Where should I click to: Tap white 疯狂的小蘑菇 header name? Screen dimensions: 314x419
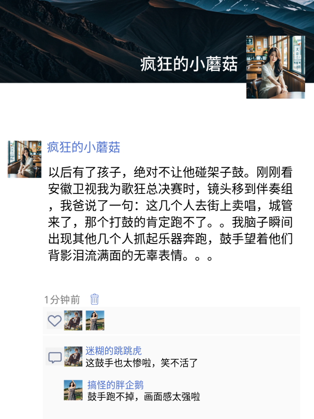pos(189,64)
